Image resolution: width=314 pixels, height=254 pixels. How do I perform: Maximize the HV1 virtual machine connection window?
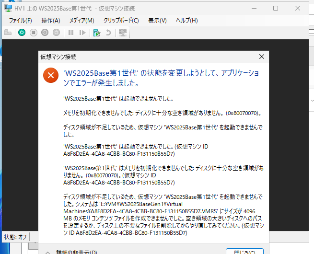click(276, 8)
